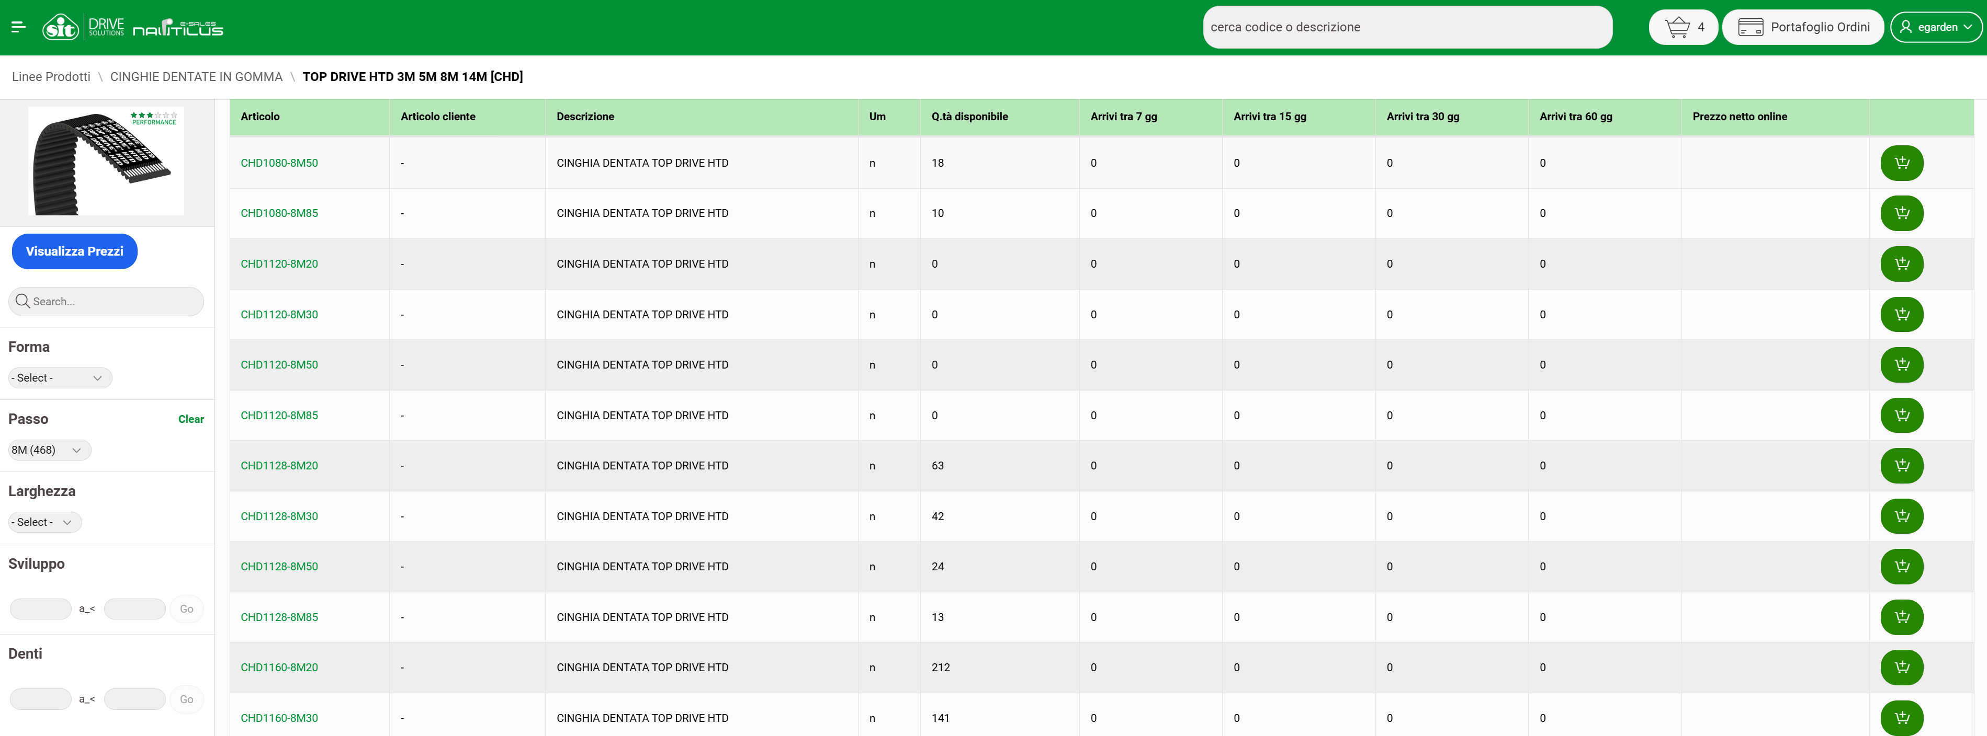Open the Larghezza select dropdown
Image resolution: width=1987 pixels, height=736 pixels.
click(43, 522)
